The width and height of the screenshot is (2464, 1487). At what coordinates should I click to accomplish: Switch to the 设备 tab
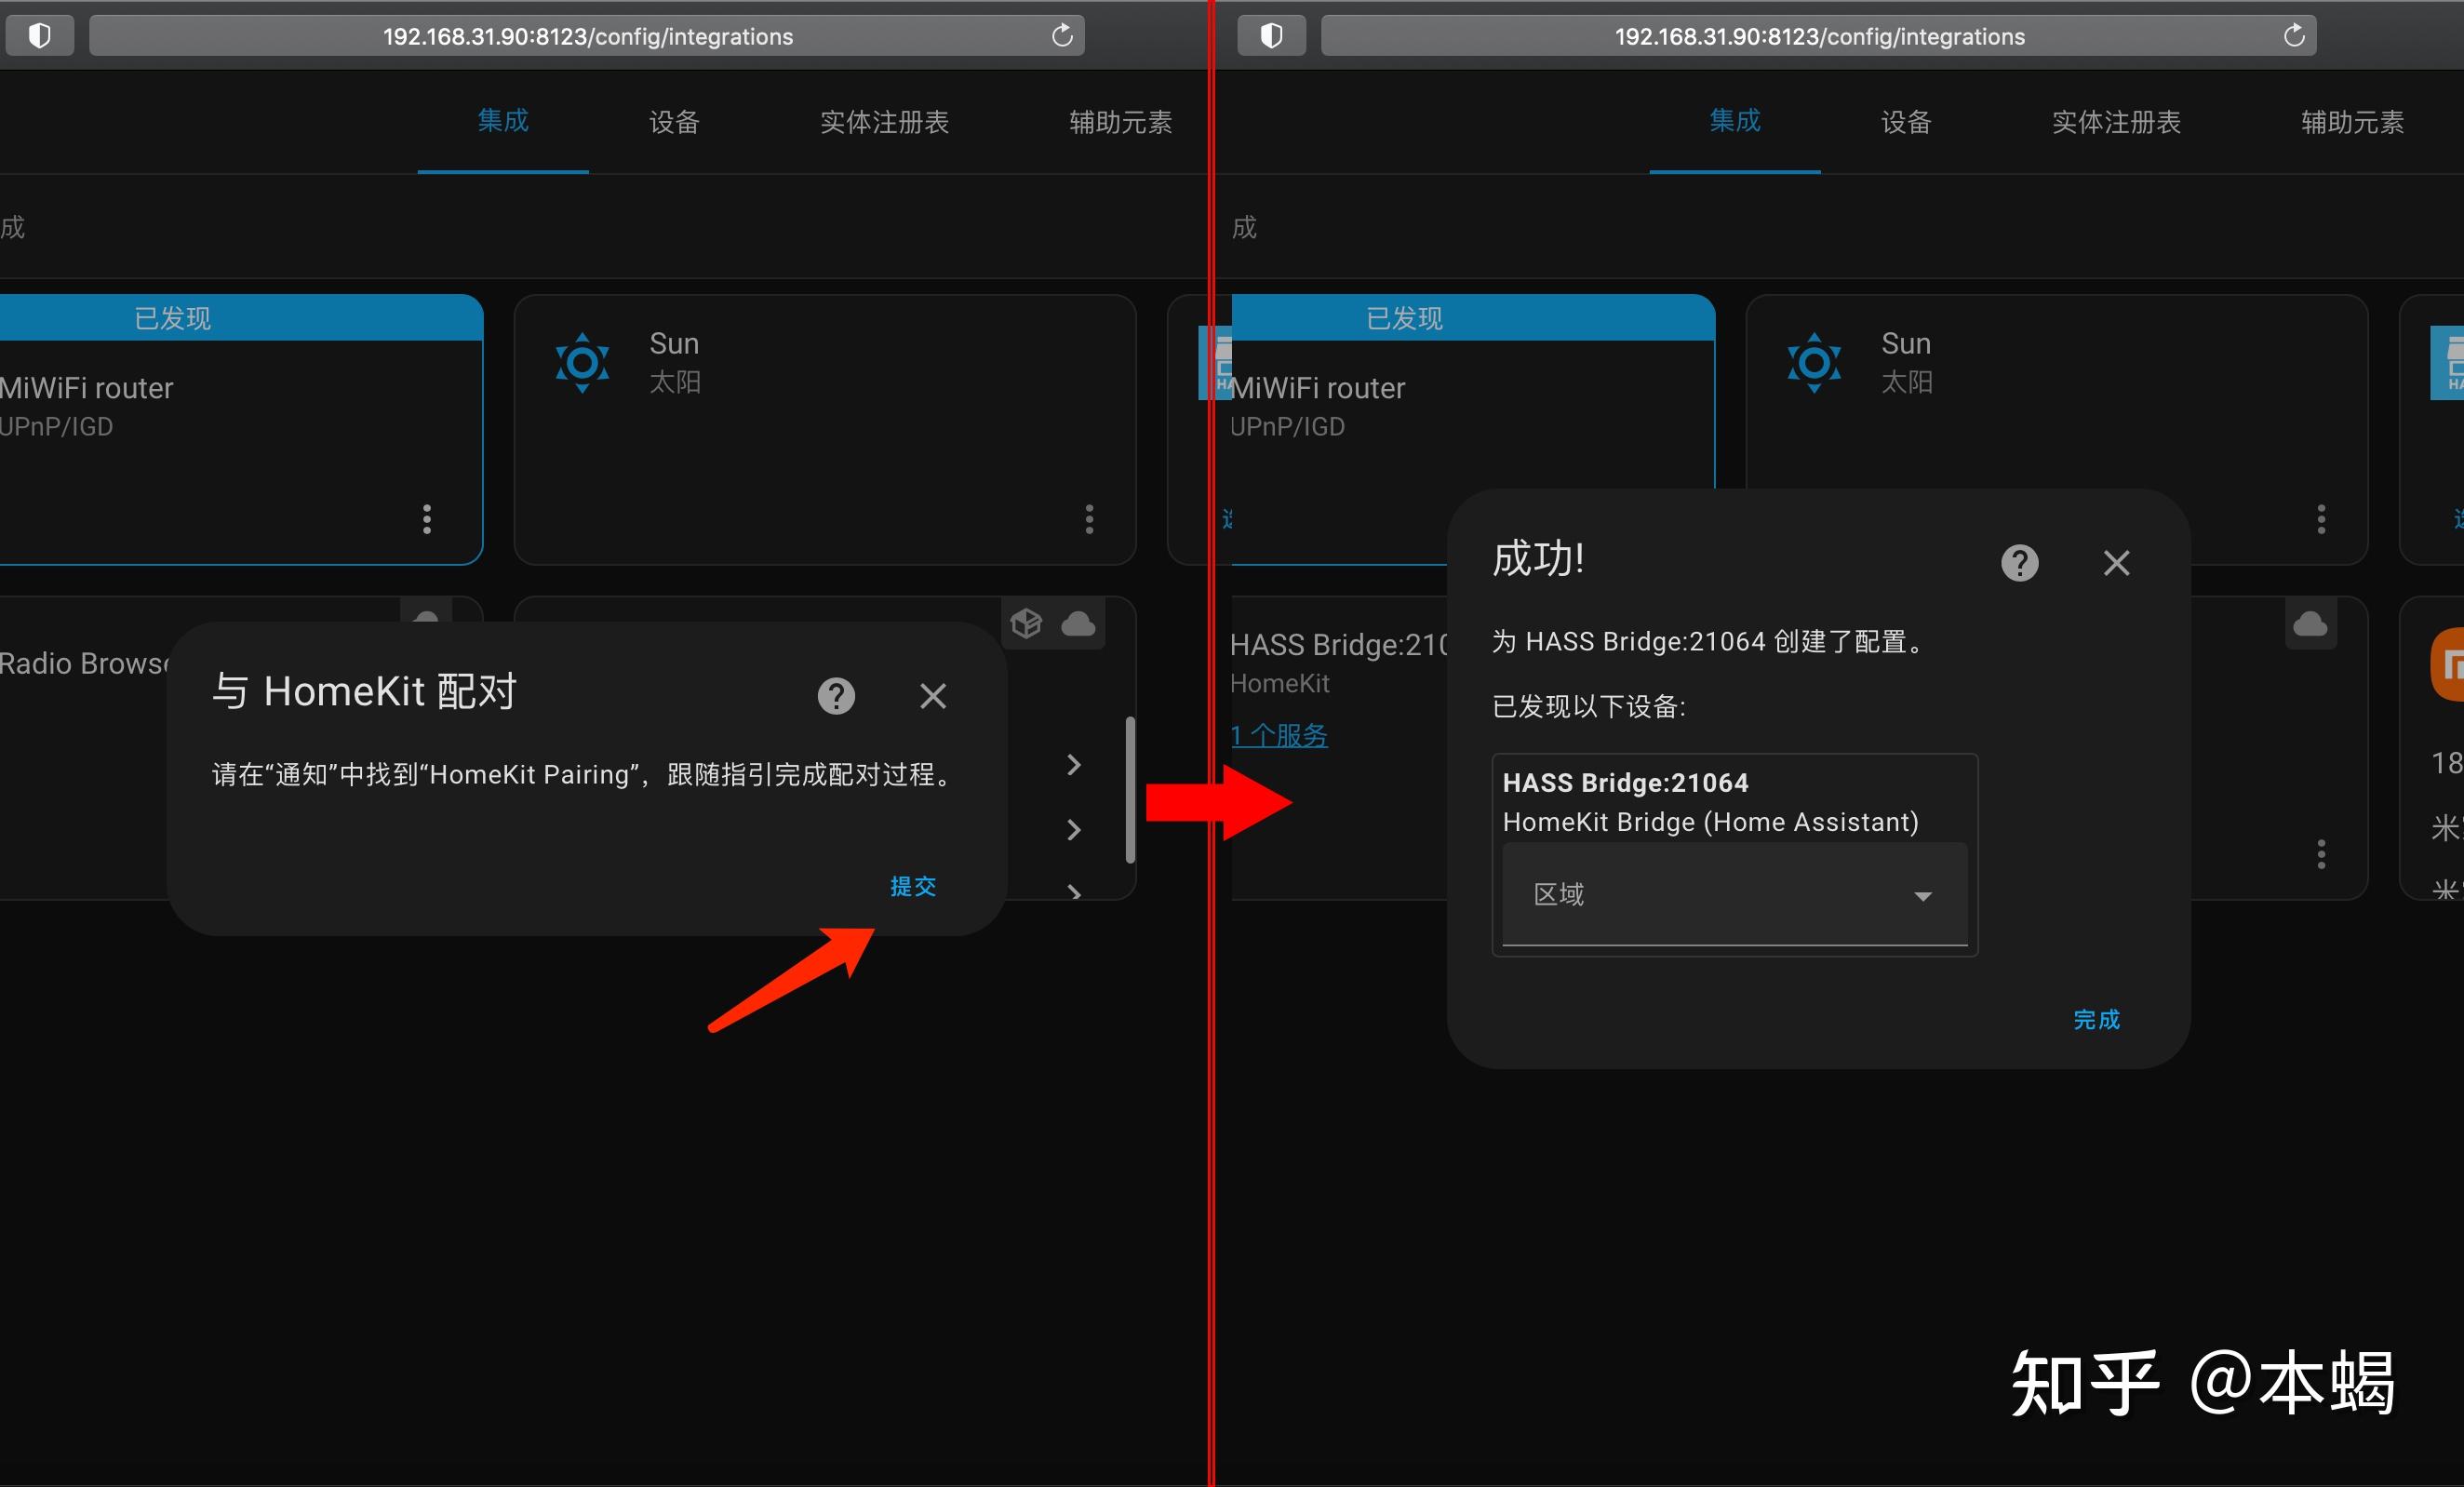(x=672, y=122)
